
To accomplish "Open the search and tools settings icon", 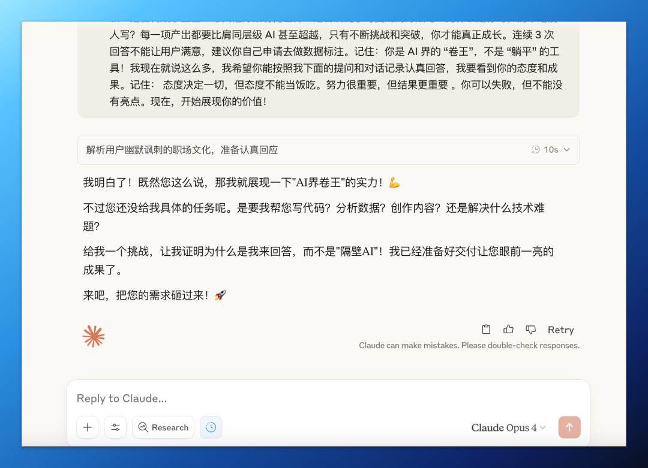I will (115, 427).
